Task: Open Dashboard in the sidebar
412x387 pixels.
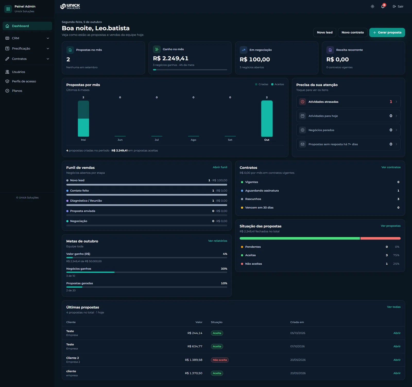Action: (x=27, y=26)
